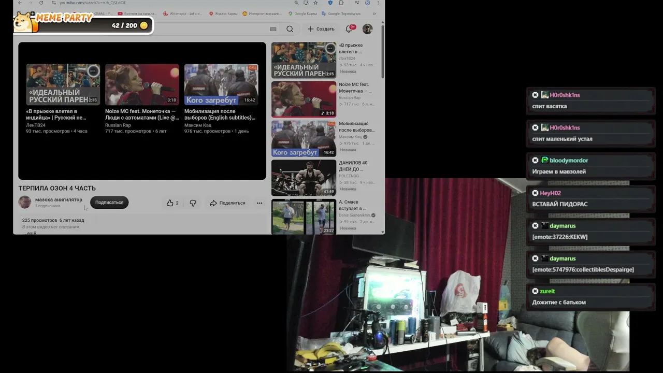Click chat text Играем в мавзолей
663x373 pixels.
pyautogui.click(x=559, y=171)
